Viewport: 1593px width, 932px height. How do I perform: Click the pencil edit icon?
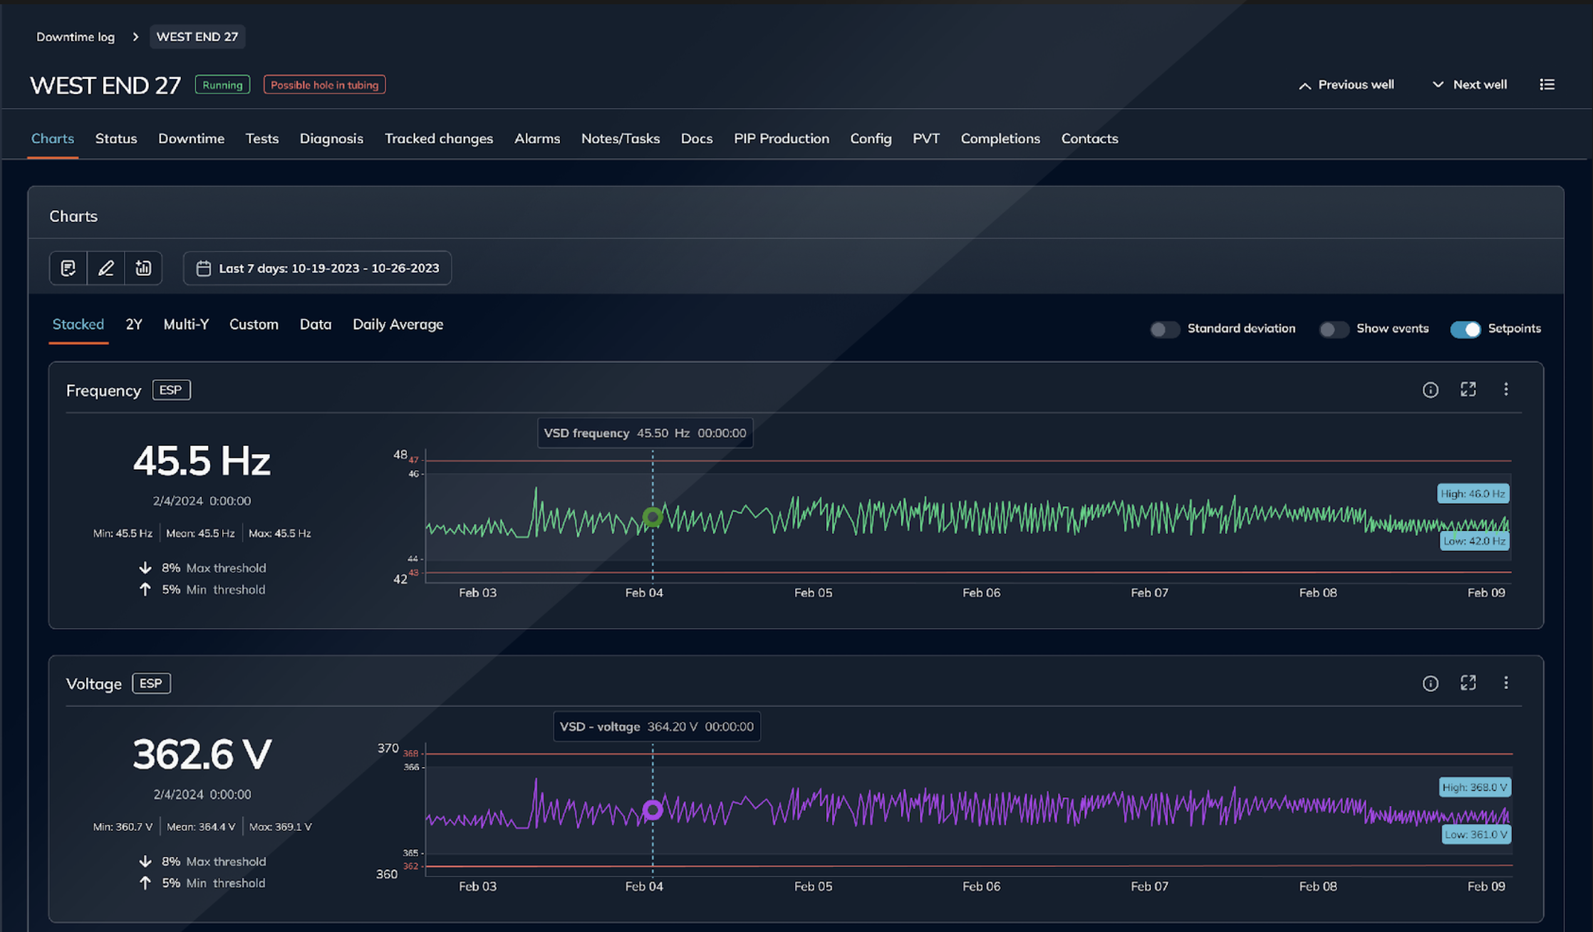point(106,268)
